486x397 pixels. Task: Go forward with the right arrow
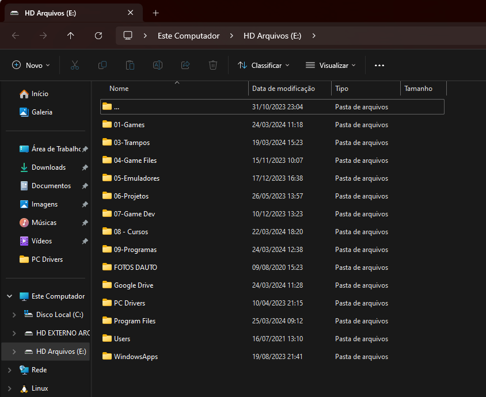click(x=43, y=36)
